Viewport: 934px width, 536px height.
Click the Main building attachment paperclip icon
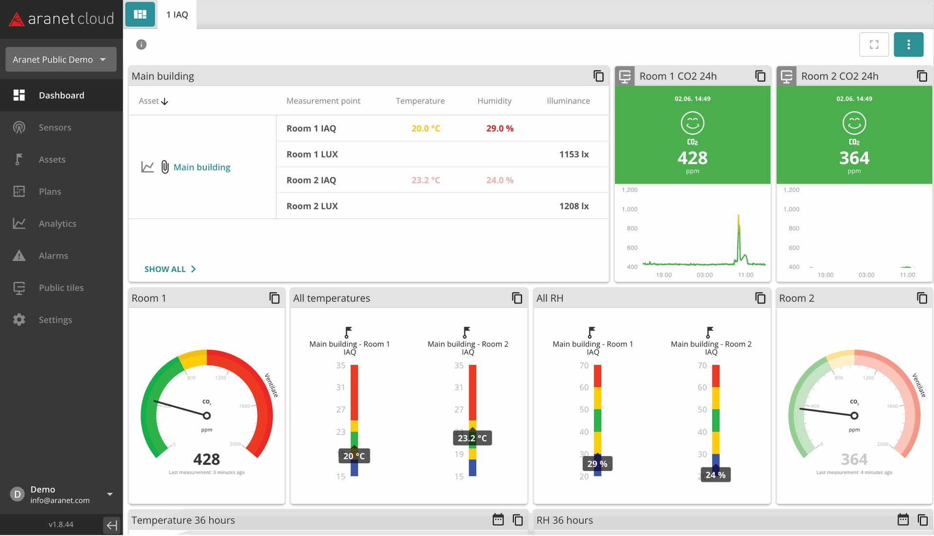click(x=165, y=167)
